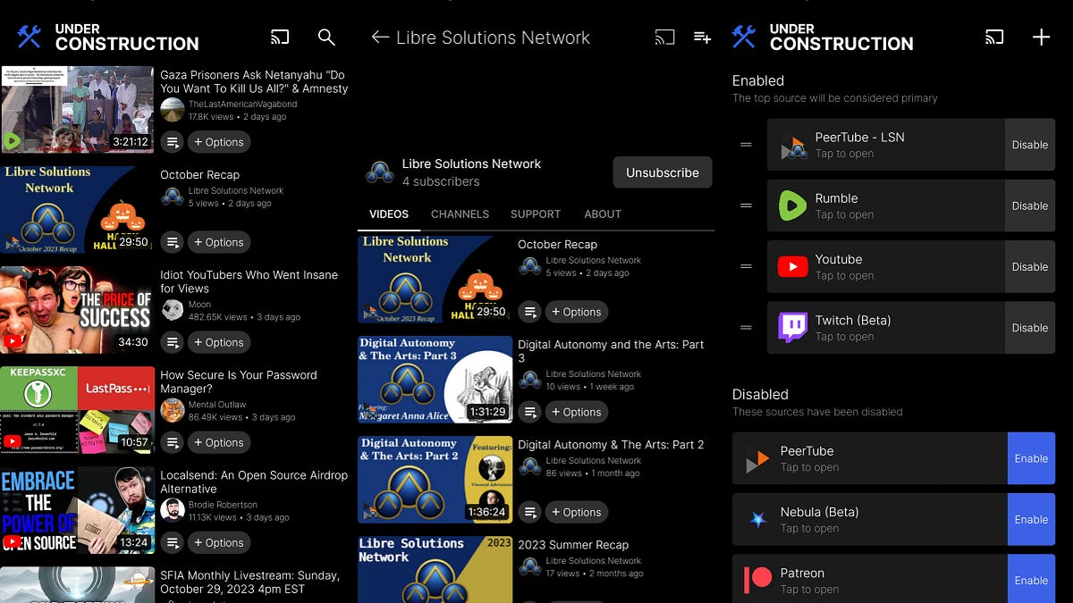Open Moon channel avatar
The width and height of the screenshot is (1073, 603).
pos(173,310)
